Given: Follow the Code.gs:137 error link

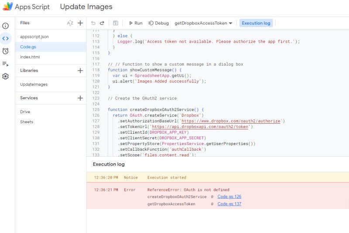Looking at the screenshot, I should 229,204.
